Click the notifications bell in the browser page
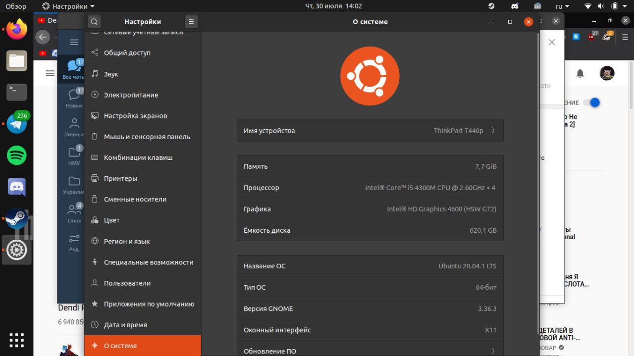 point(580,73)
